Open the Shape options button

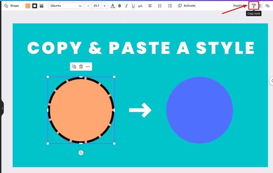pos(12,6)
